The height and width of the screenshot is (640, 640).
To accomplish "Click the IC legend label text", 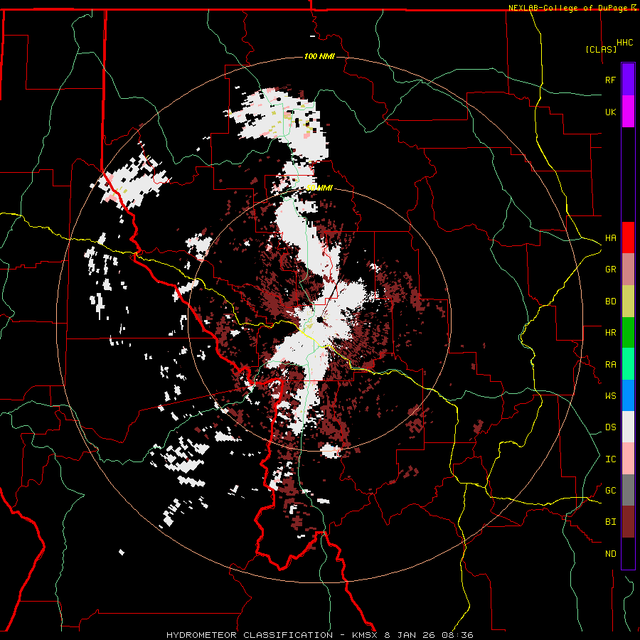I will tap(610, 459).
